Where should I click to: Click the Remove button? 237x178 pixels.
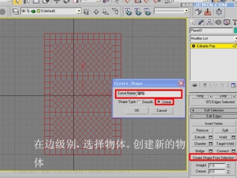202,130
